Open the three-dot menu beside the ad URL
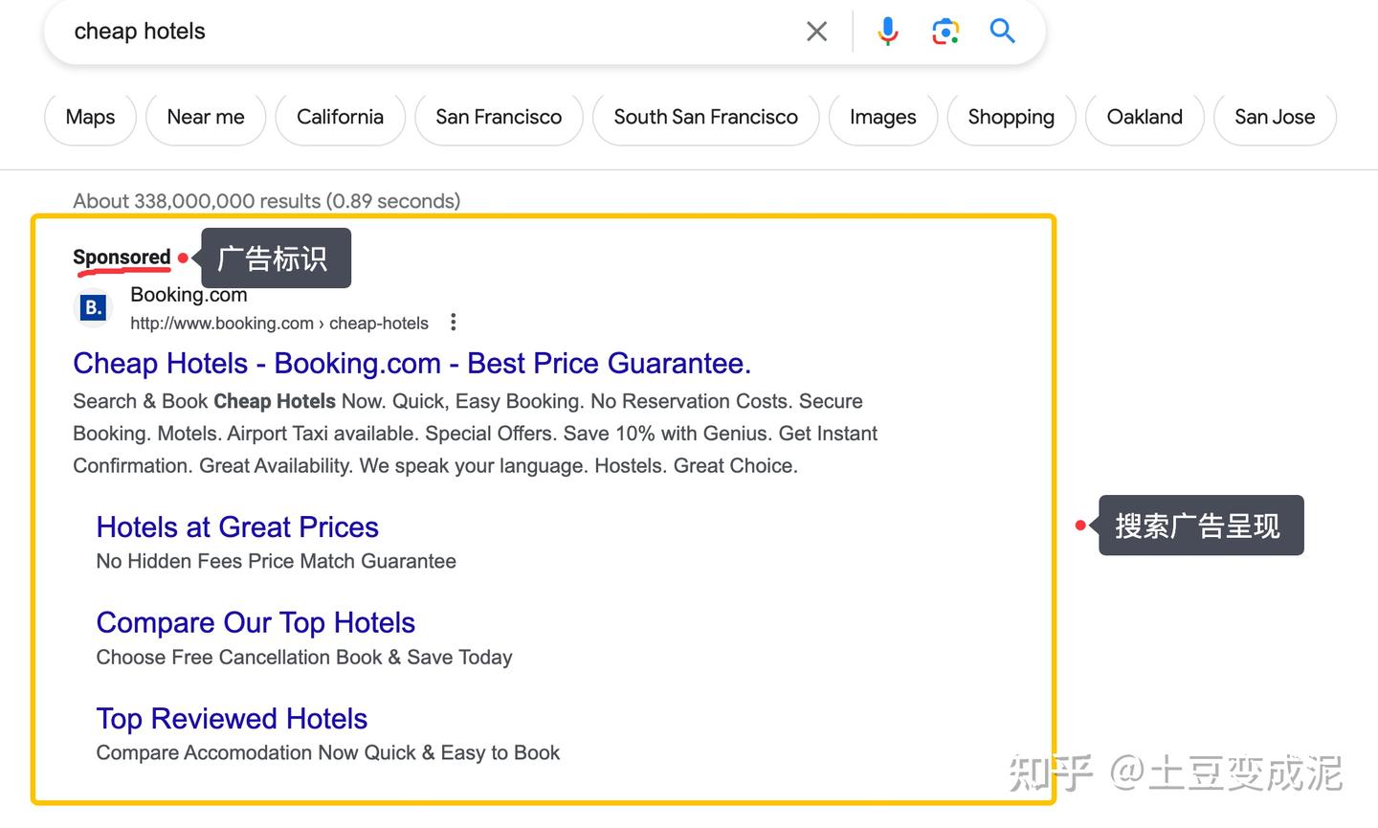The width and height of the screenshot is (1378, 828). 453,323
